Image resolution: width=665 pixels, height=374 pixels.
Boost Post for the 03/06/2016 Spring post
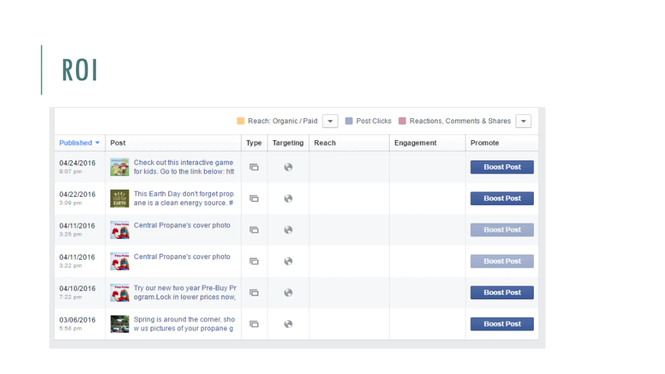[x=502, y=324]
